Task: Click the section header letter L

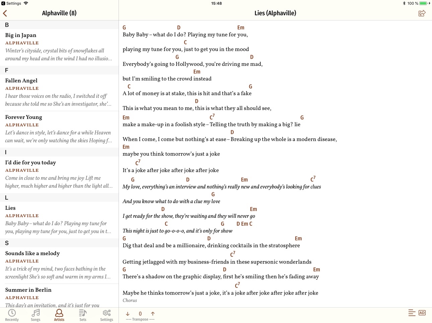Action: pyautogui.click(x=6, y=198)
